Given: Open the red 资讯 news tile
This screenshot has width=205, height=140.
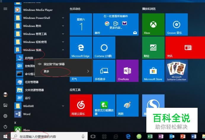Looking at the screenshot, I should pyautogui.click(x=185, y=48).
